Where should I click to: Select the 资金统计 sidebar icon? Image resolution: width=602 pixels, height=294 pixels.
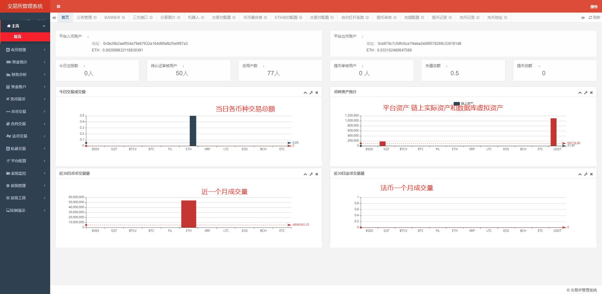tap(8, 62)
